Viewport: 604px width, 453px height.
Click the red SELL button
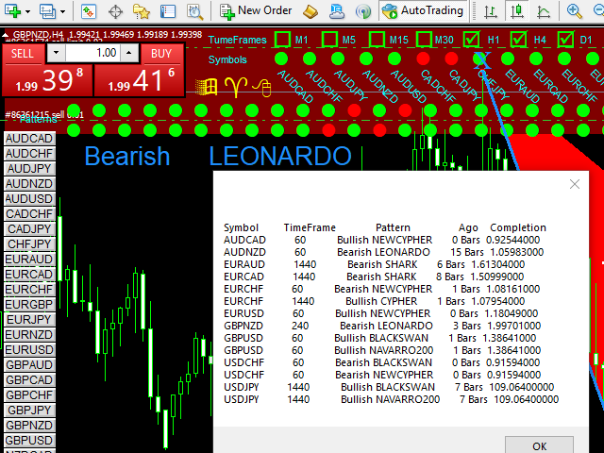click(47, 70)
